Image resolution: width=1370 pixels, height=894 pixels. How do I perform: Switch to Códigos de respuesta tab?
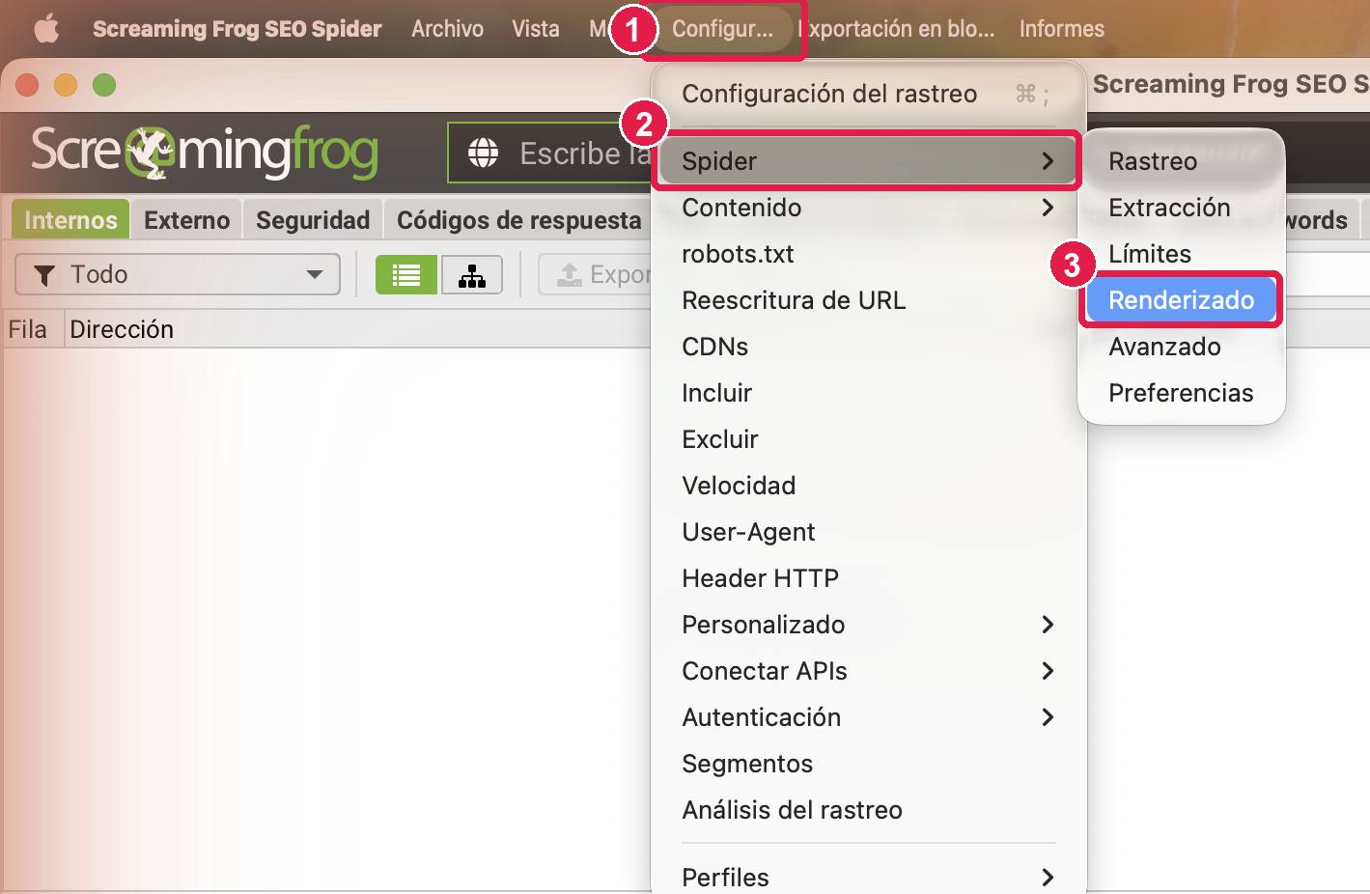point(518,220)
